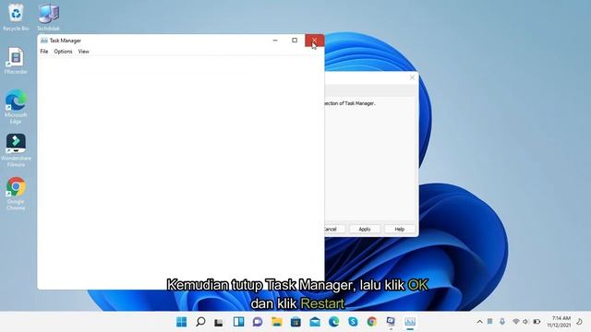Close the background dialog window
This screenshot has width=591, height=332.
point(412,77)
